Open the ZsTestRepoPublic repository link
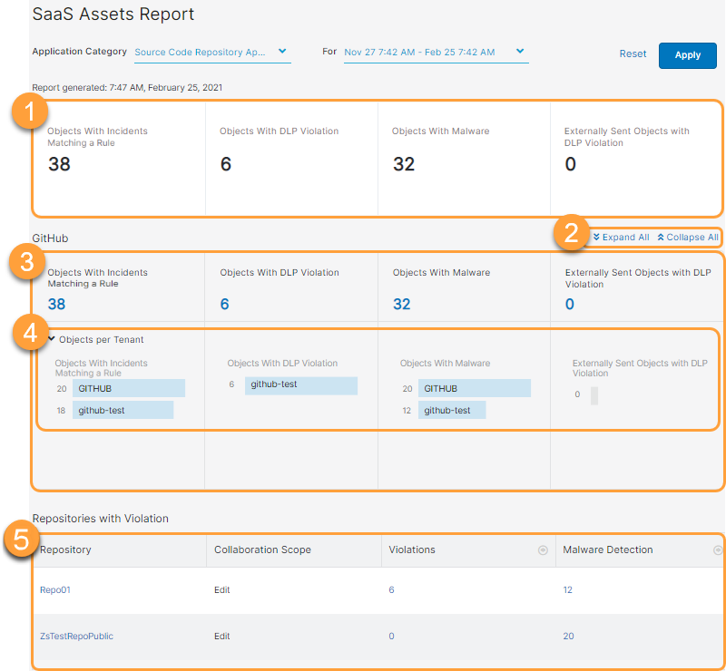 76,636
